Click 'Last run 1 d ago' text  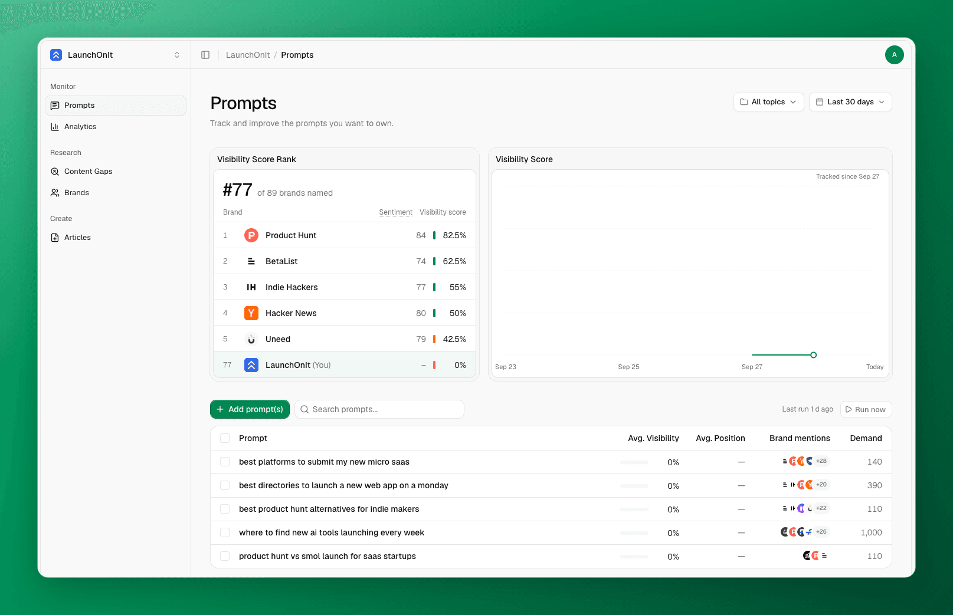point(807,409)
